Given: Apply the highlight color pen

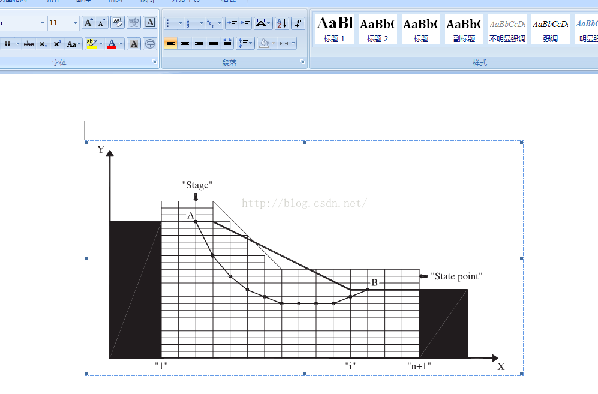Looking at the screenshot, I should pos(92,44).
